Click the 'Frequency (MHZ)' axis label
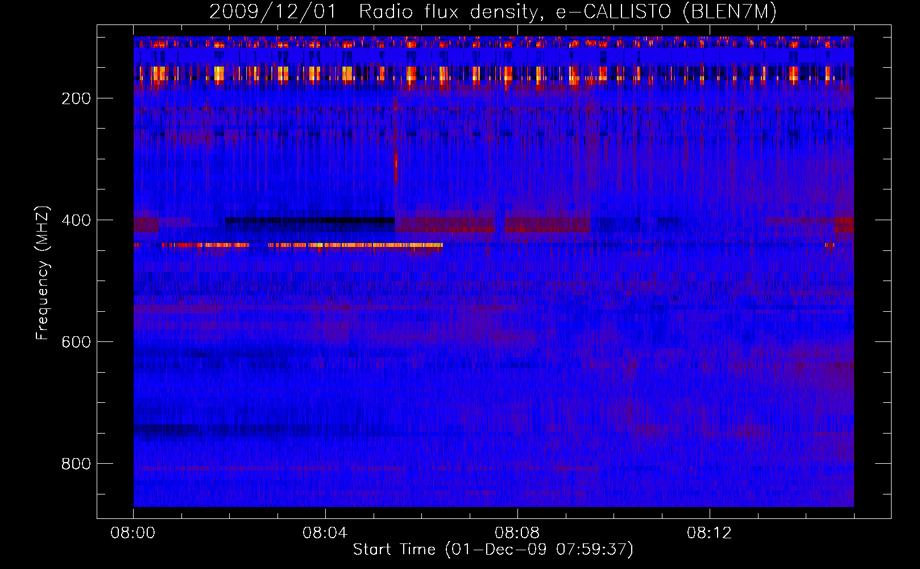The width and height of the screenshot is (920, 569). pyautogui.click(x=43, y=273)
